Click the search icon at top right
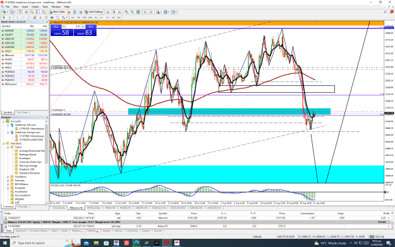 point(386,12)
